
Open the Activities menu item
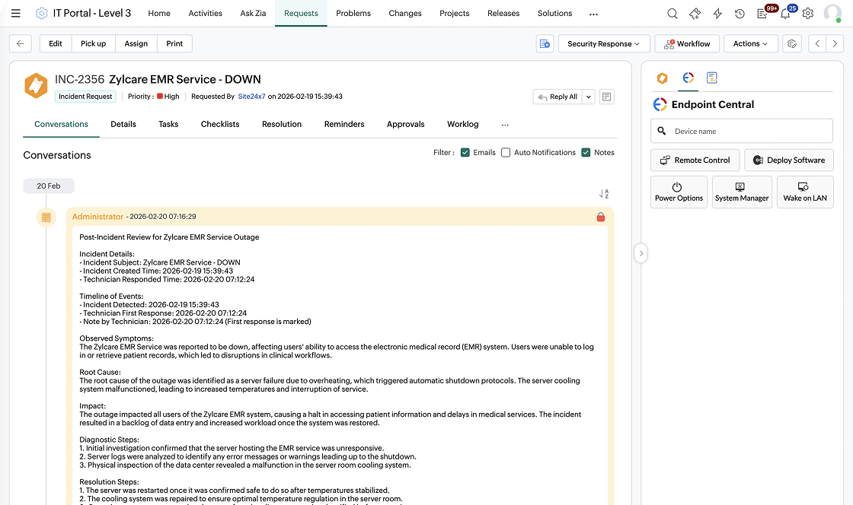coord(205,13)
